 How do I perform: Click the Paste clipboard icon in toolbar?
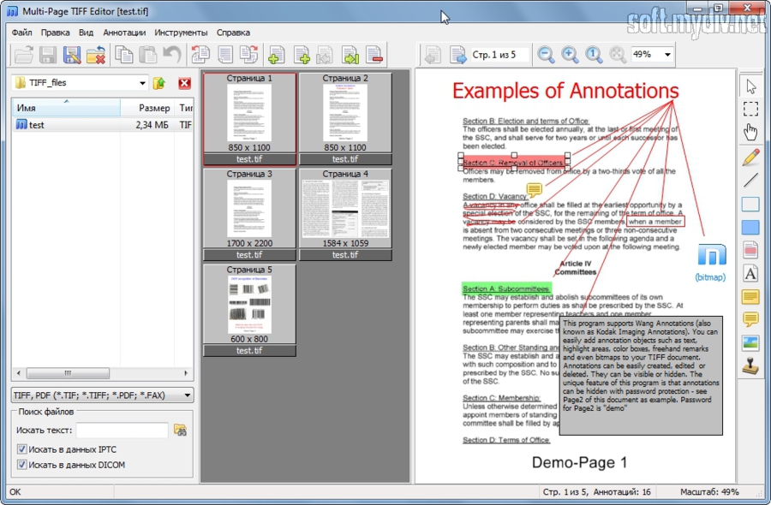148,55
